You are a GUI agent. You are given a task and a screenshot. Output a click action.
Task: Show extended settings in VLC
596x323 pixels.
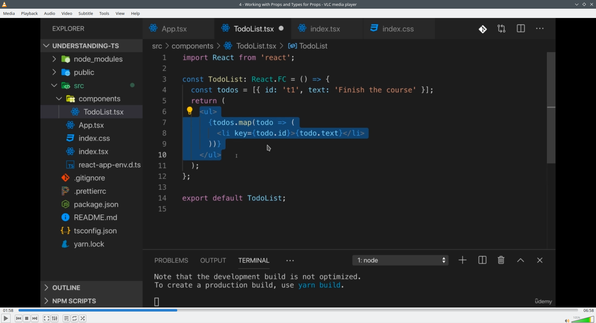(x=55, y=318)
